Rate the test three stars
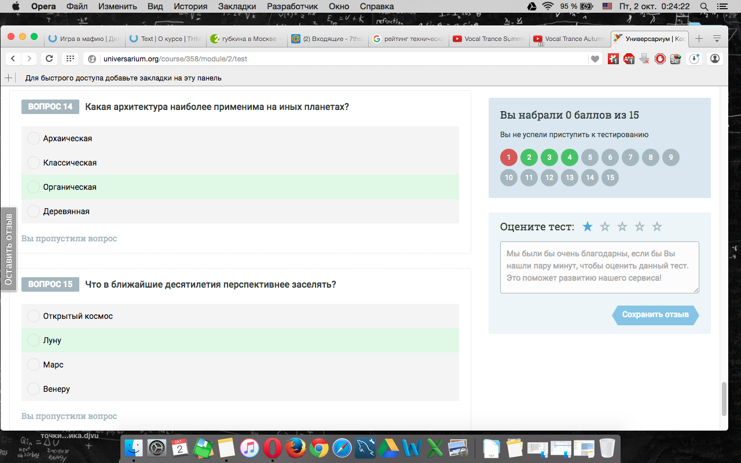The image size is (741, 463). pos(622,227)
